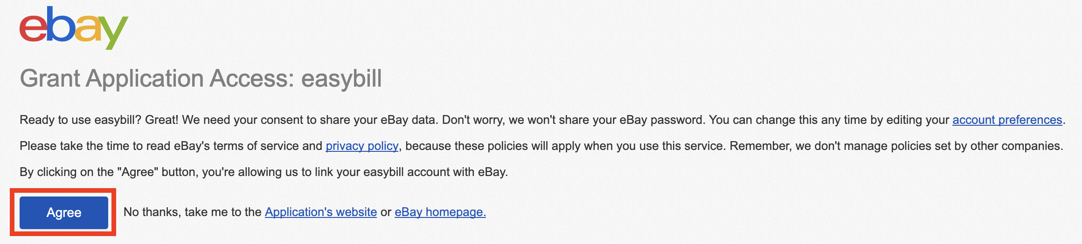Open the privacy policy link
Viewport: 1082px width, 244px height.
(x=362, y=146)
